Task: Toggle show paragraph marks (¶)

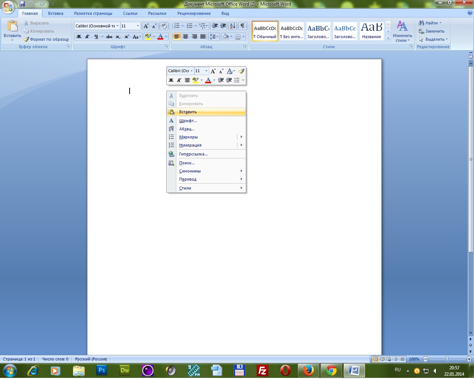Action: pos(242,26)
